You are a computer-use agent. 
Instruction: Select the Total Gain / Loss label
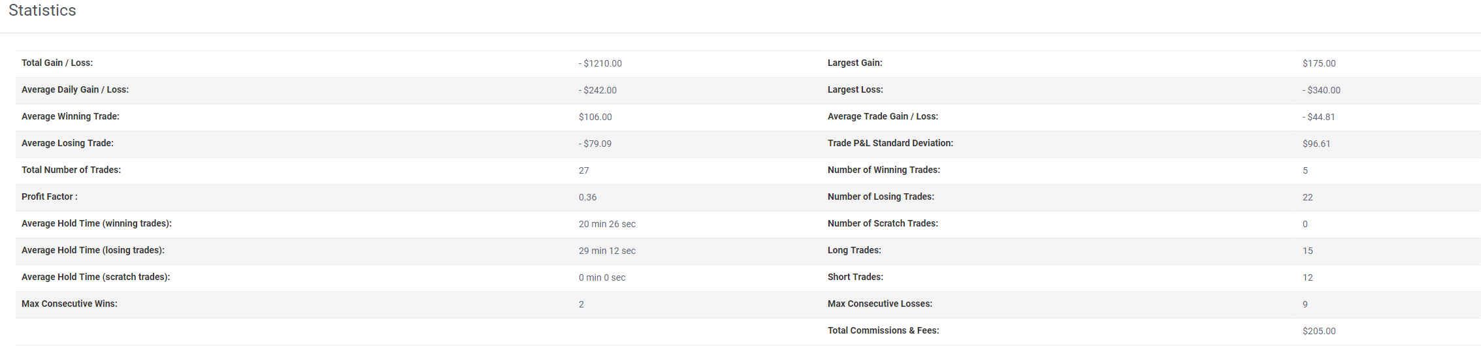point(57,63)
